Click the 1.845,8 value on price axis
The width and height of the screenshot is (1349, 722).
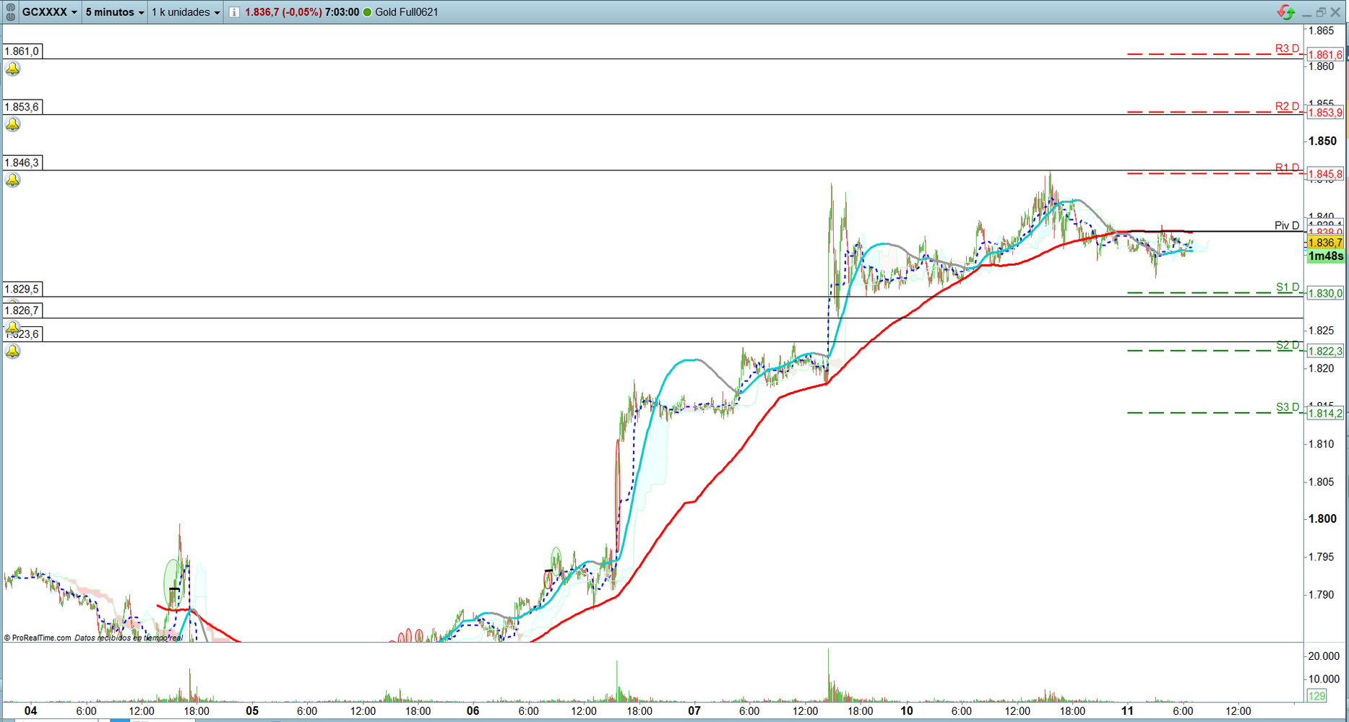(1325, 174)
